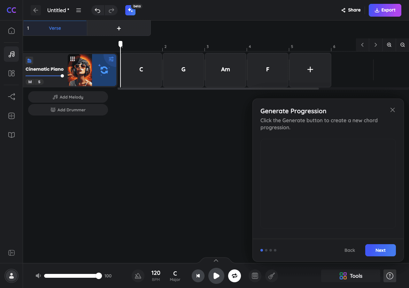
Task: Click the Back button in Generate Progression
Action: click(x=350, y=250)
